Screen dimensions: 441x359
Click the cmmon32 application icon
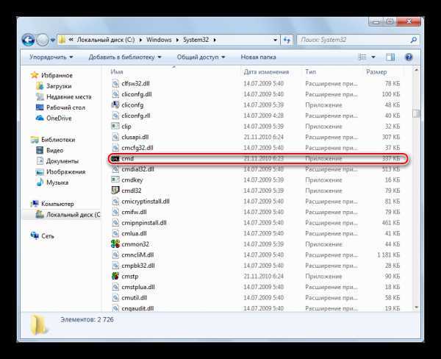tap(115, 244)
